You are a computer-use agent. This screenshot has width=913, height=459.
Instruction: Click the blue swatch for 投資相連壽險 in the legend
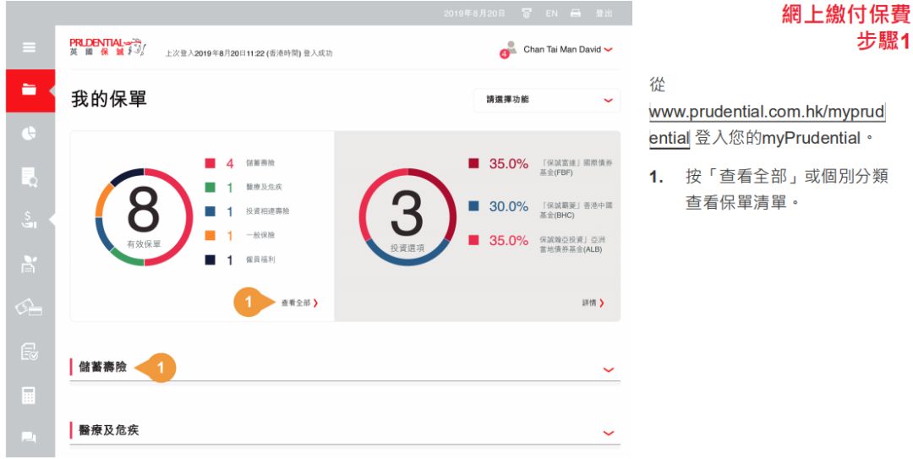(210, 211)
